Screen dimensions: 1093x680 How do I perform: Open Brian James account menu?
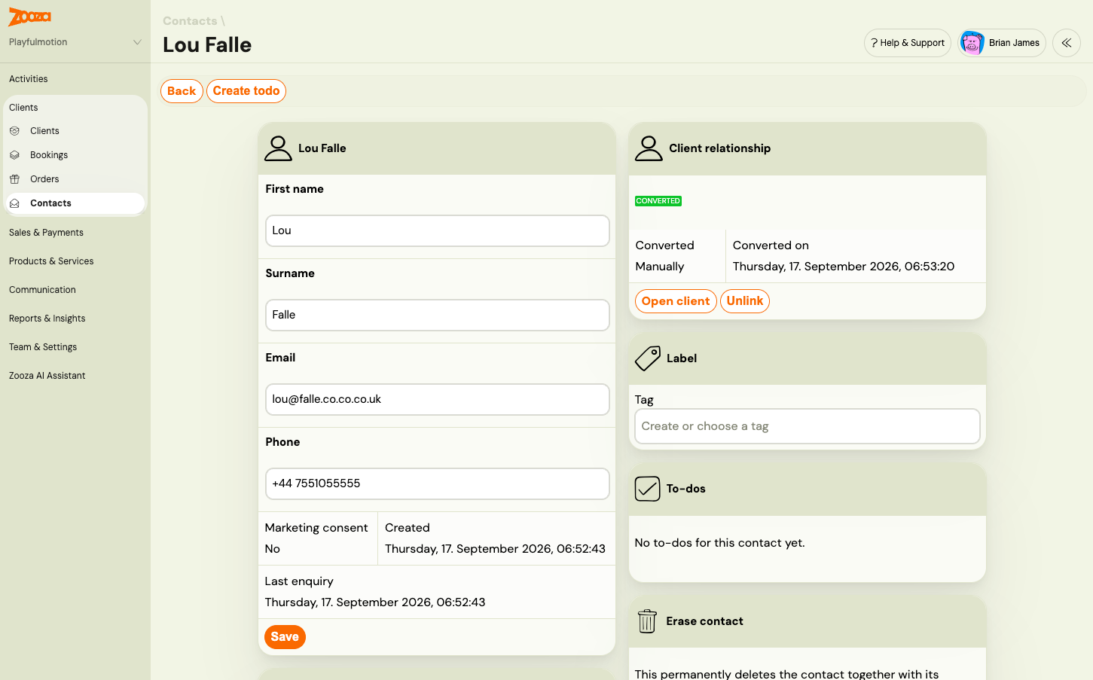[x=1002, y=43]
